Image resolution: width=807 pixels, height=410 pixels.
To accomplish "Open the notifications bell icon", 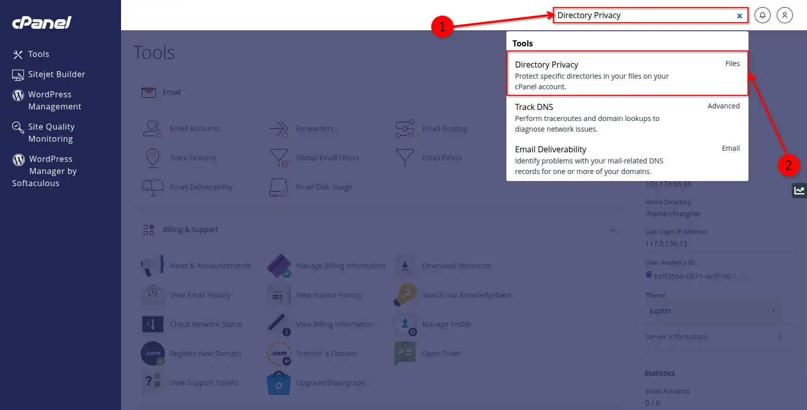I will [763, 15].
